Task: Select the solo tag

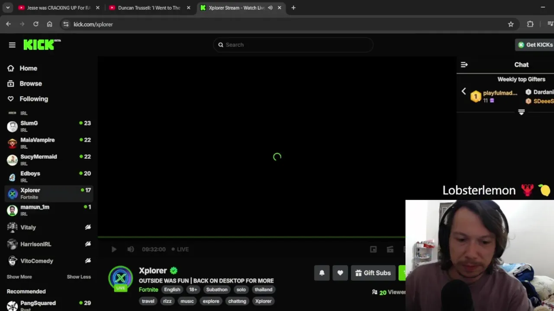Action: click(241, 289)
